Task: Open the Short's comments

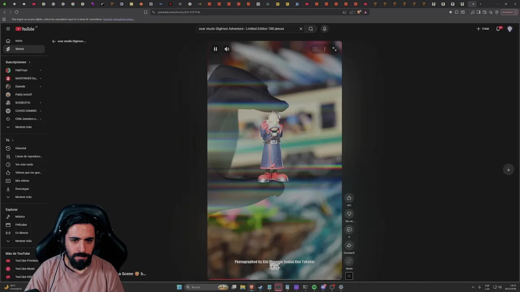Action: (349, 230)
